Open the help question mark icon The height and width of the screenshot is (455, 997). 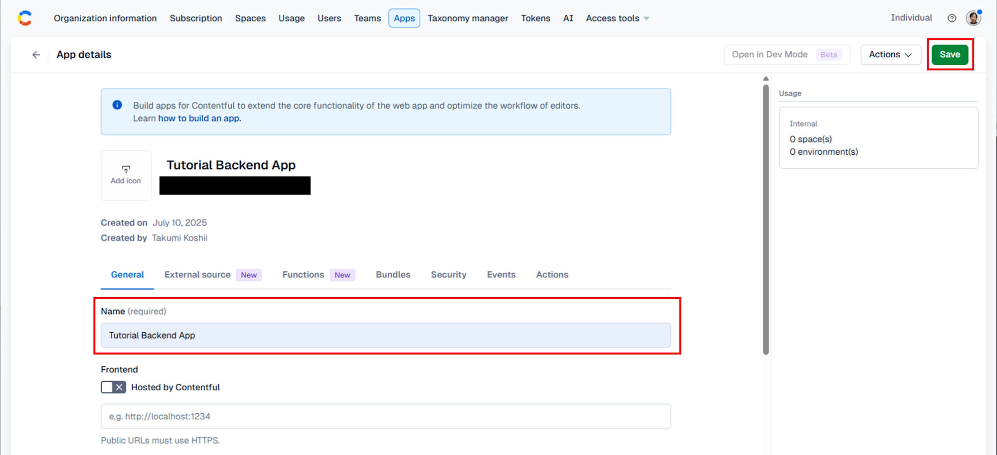tap(952, 18)
